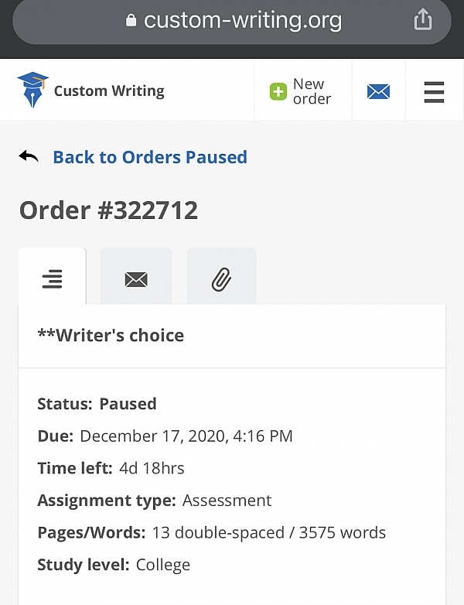The height and width of the screenshot is (605, 464).
Task: Click the padlock icon beside the URL
Action: (x=131, y=21)
